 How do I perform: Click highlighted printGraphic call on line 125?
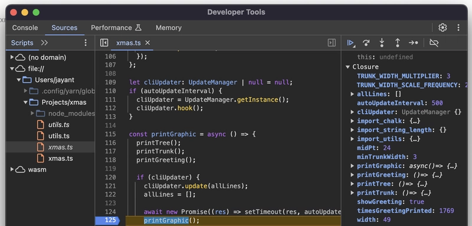coord(166,221)
